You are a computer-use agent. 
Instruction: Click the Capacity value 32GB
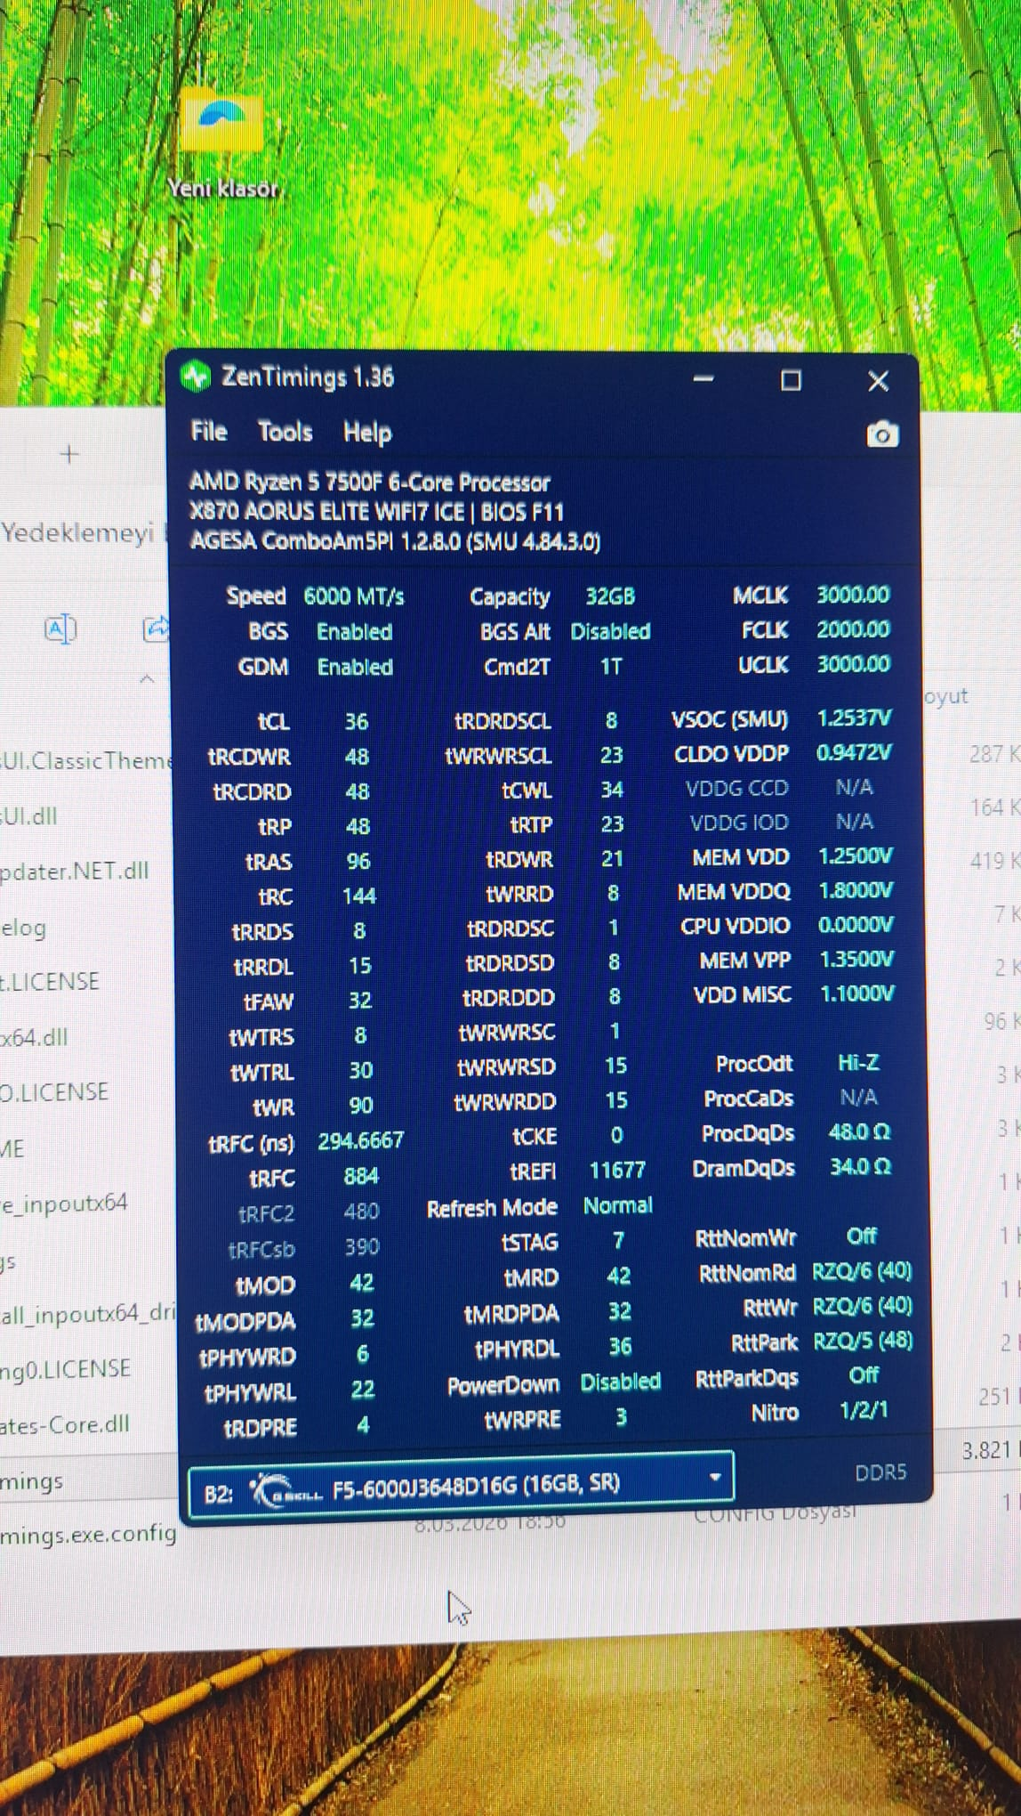pyautogui.click(x=610, y=596)
